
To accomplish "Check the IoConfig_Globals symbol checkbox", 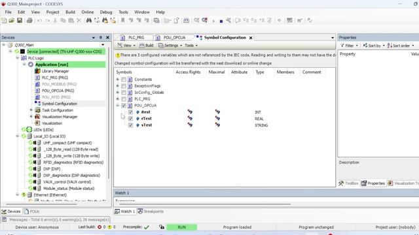I will click(124, 93).
